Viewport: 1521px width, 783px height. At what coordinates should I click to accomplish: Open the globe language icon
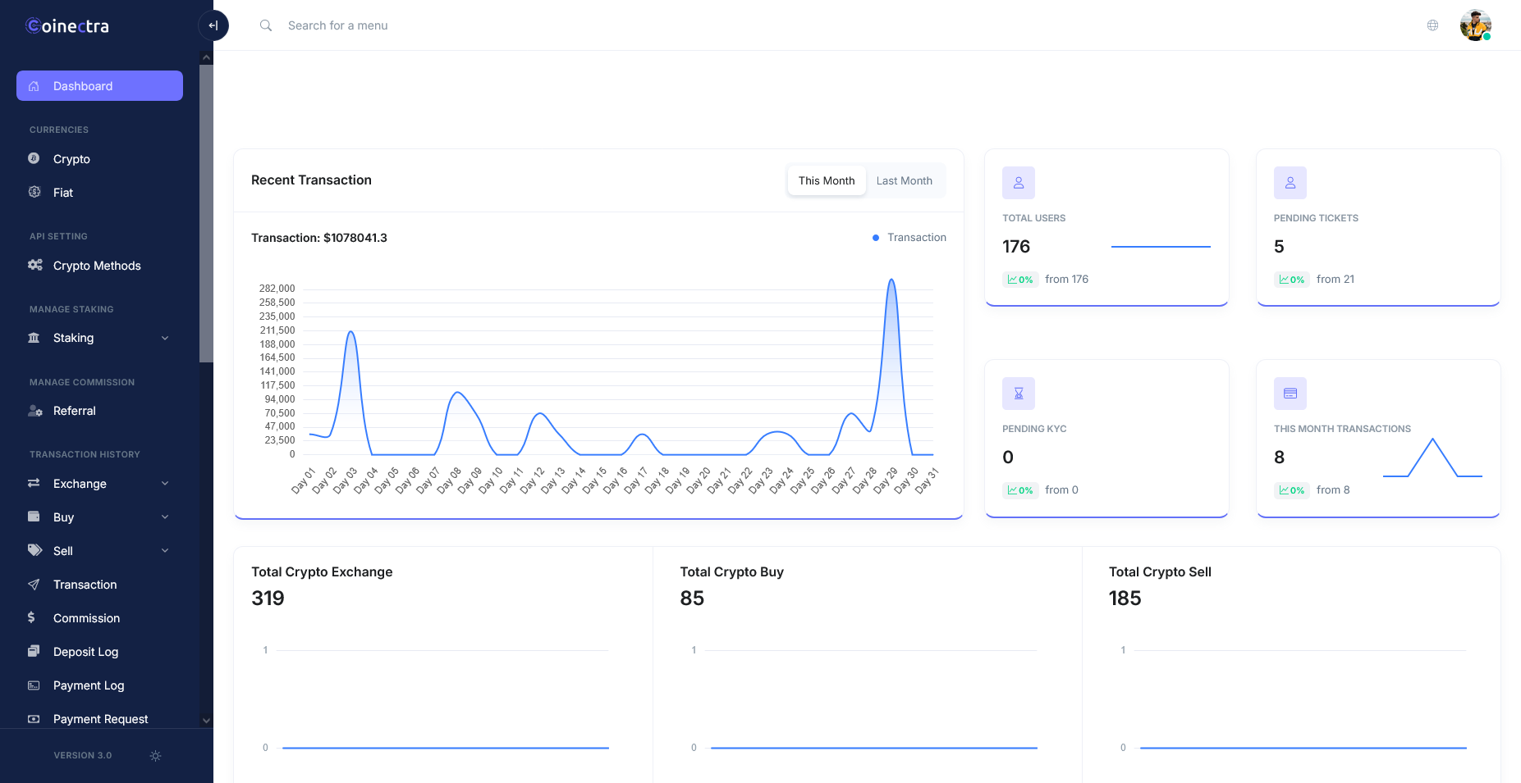tap(1432, 25)
